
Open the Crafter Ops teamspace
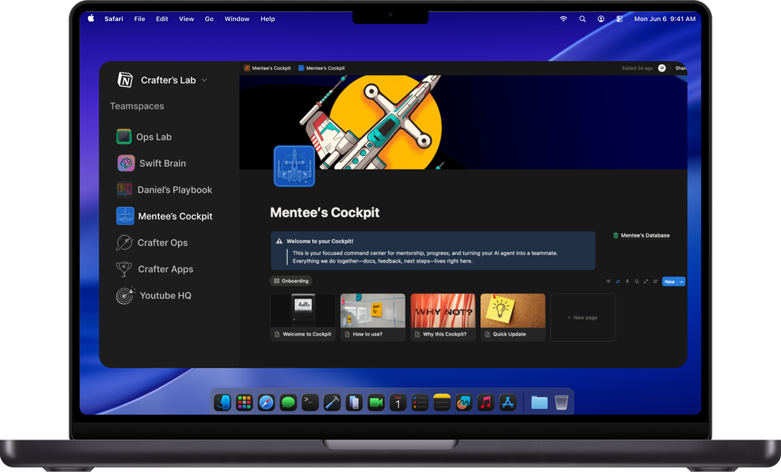[x=151, y=242]
